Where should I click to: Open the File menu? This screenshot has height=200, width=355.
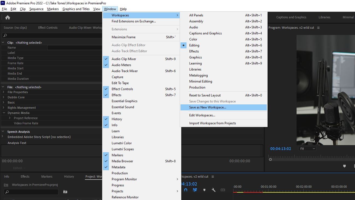click(4, 9)
